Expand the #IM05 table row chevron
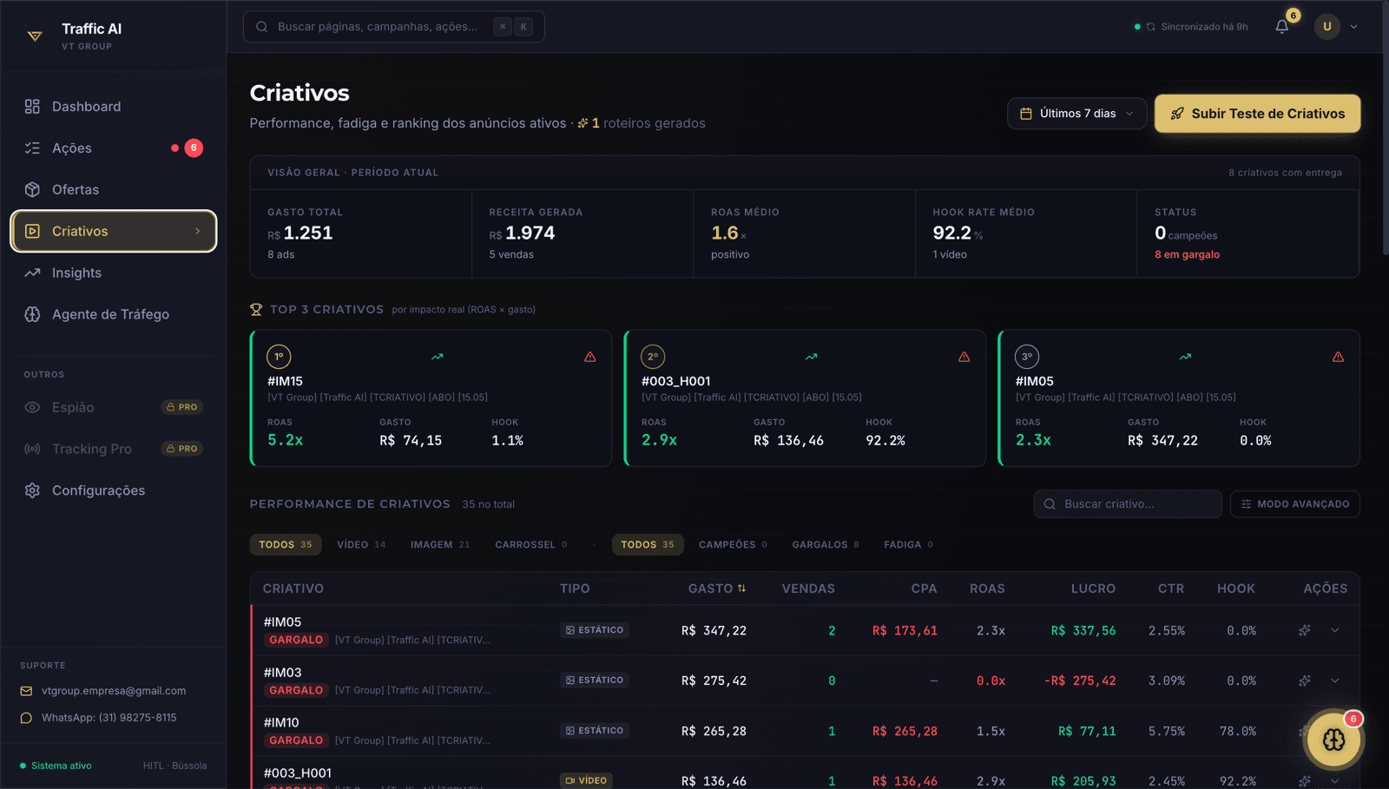This screenshot has width=1389, height=789. (x=1335, y=630)
